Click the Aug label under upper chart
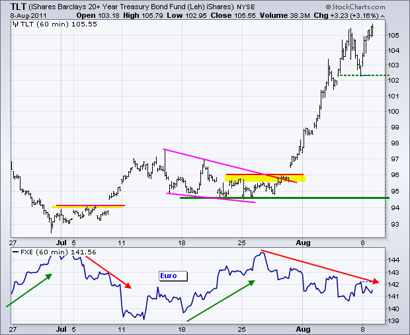This screenshot has height=335, width=410. tap(303, 243)
